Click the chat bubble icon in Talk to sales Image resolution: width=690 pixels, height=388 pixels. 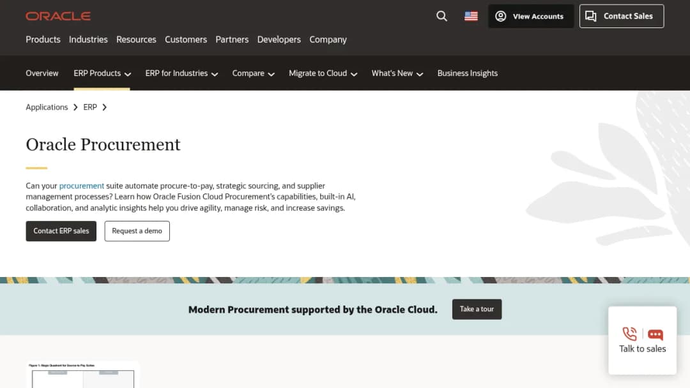tap(655, 334)
